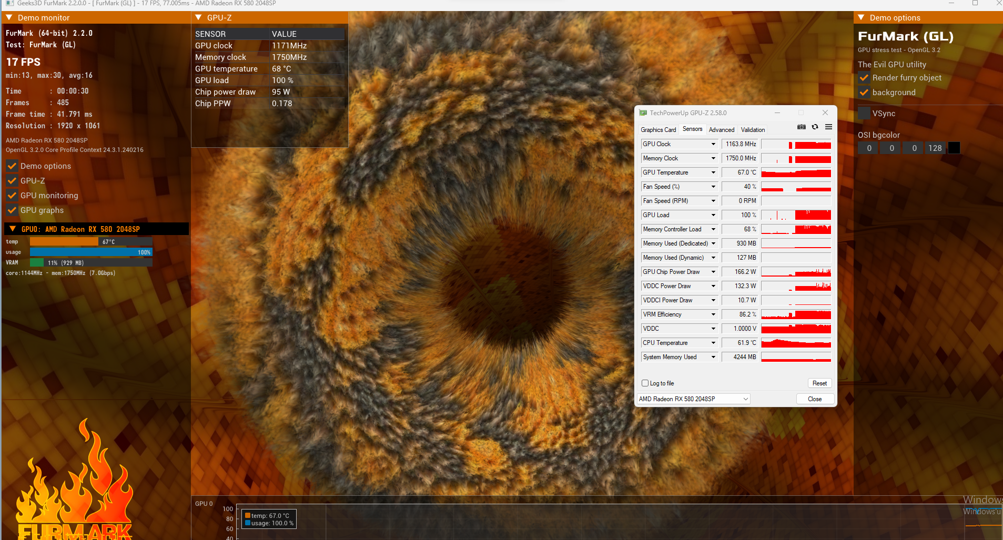Click the GPU Load history graph
1003x540 pixels.
pos(796,215)
